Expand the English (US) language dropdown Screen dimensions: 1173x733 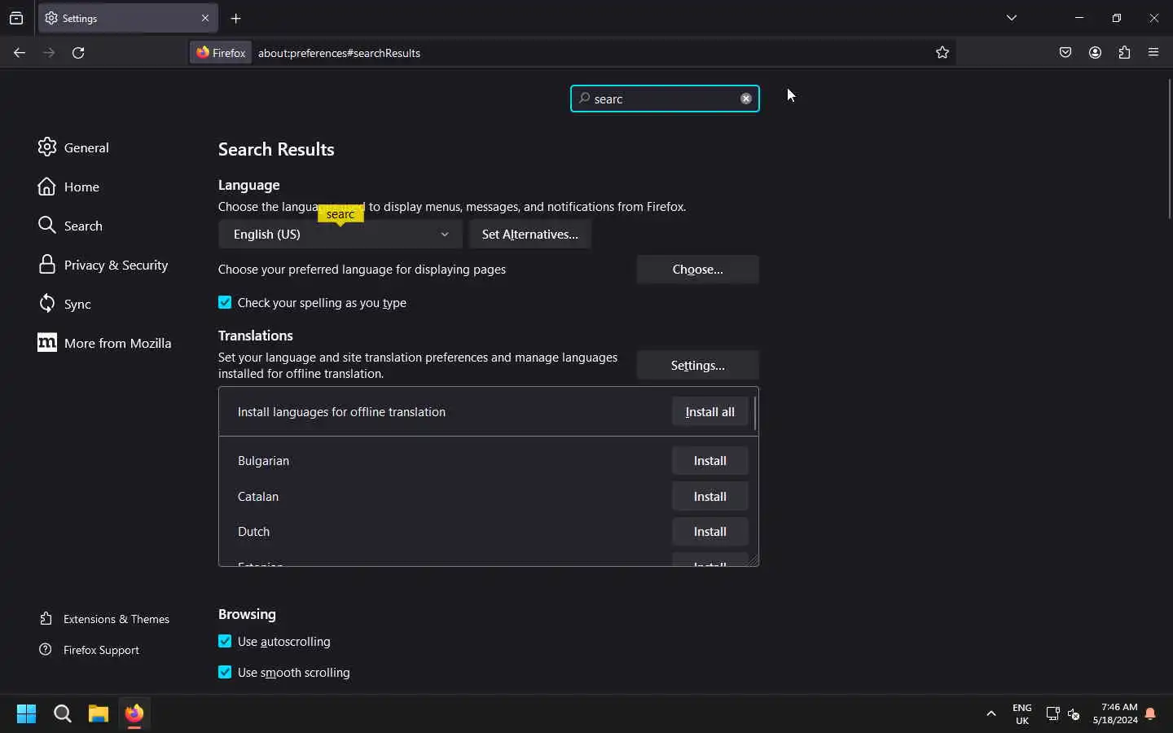coord(340,235)
